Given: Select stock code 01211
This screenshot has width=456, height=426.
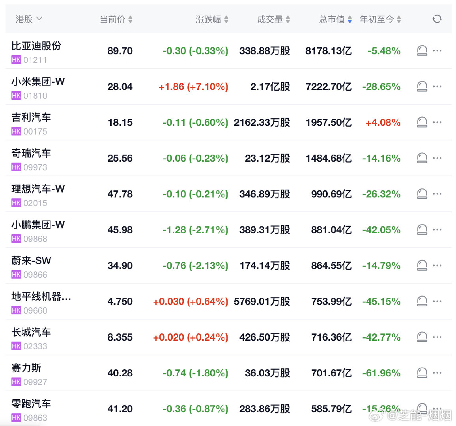Looking at the screenshot, I should 35,60.
